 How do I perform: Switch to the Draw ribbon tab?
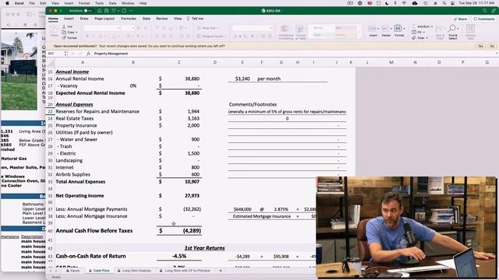84,19
